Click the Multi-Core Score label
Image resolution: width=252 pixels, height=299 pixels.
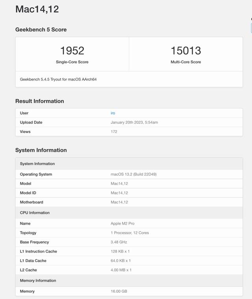tap(186, 62)
